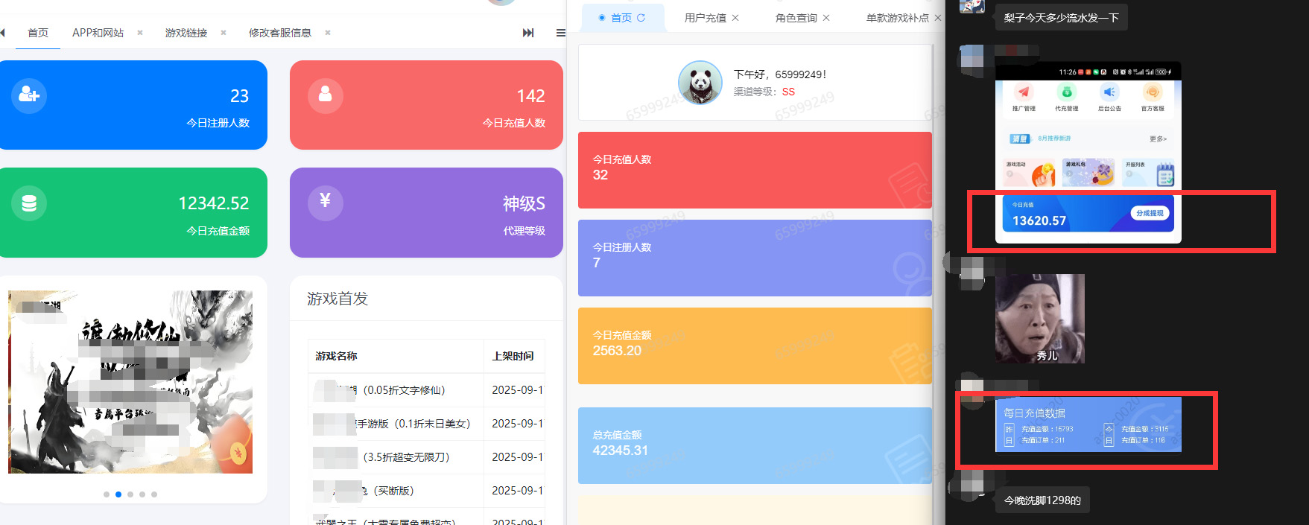Click the ink-painting game banner image
1309x525 pixels.
130,381
